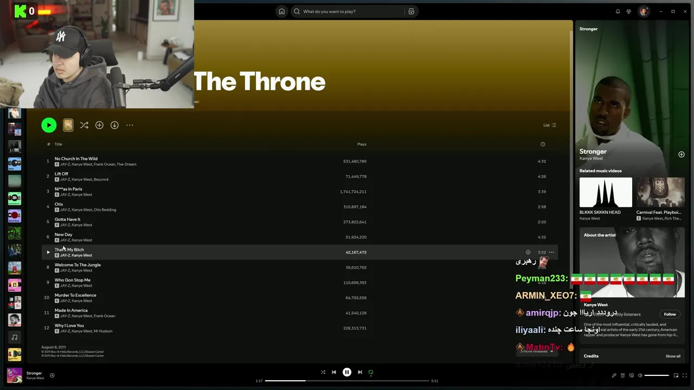Open artist Beyoncé from Lift Off row
The height and width of the screenshot is (390, 694).
[x=101, y=179]
